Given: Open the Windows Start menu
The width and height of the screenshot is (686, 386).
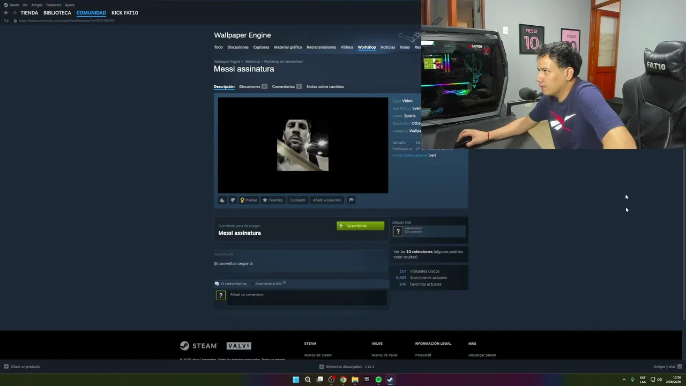Looking at the screenshot, I should pyautogui.click(x=296, y=380).
